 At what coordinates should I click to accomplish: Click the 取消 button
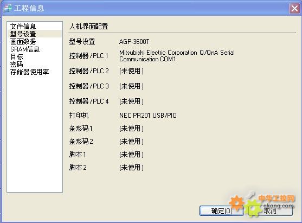coord(271,211)
